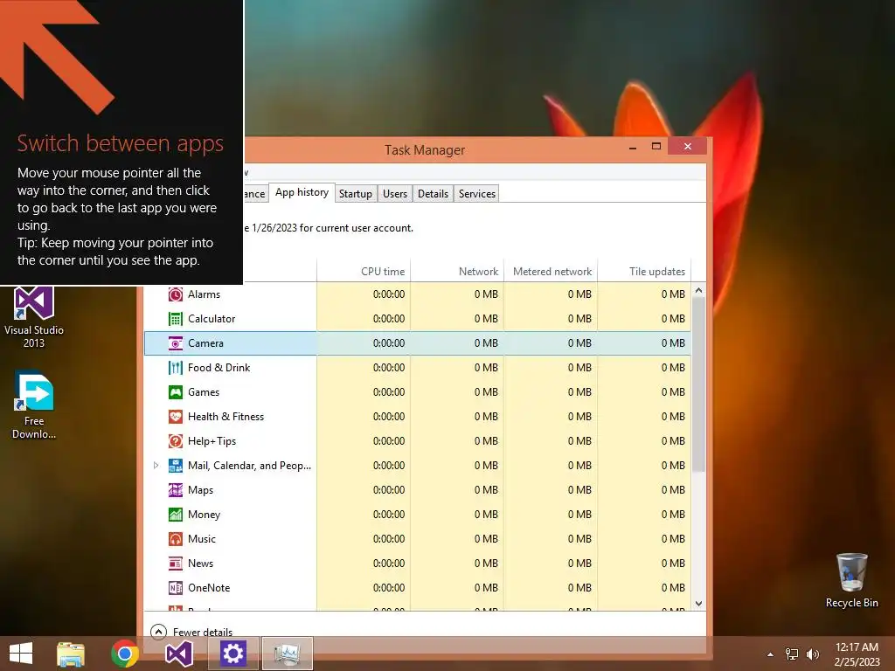Click the Help+Tips icon
Viewport: 895px width, 671px height.
(175, 441)
